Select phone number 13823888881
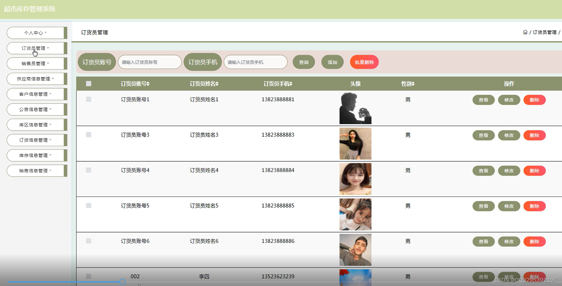The image size is (562, 286). point(278,100)
